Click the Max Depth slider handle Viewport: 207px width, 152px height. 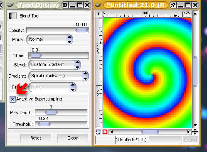point(51,113)
